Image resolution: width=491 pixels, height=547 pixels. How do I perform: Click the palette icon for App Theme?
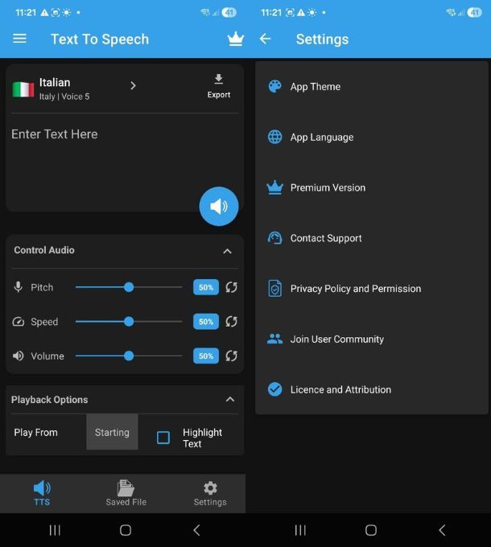(274, 86)
